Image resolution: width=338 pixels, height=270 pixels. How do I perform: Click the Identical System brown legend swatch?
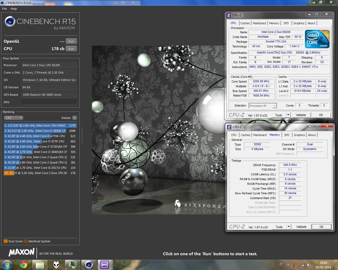tap(26, 241)
